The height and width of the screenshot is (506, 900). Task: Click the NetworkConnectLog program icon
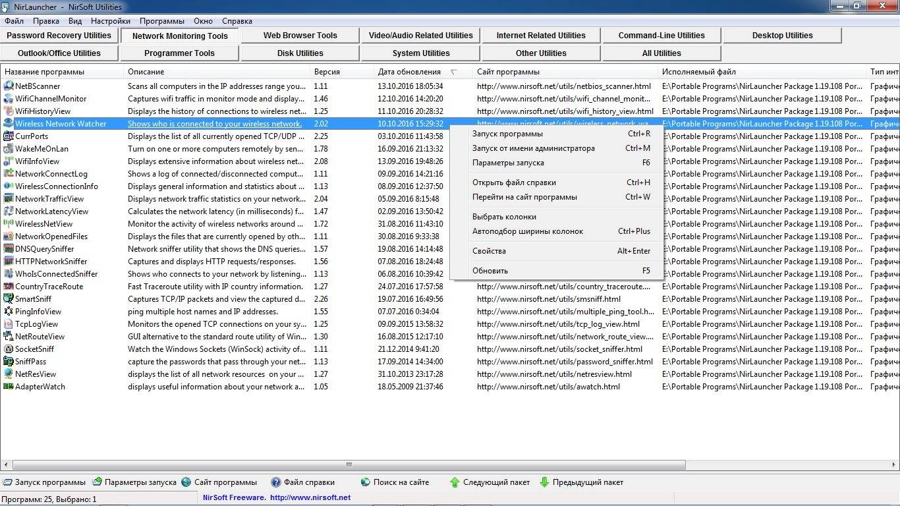[x=9, y=173]
